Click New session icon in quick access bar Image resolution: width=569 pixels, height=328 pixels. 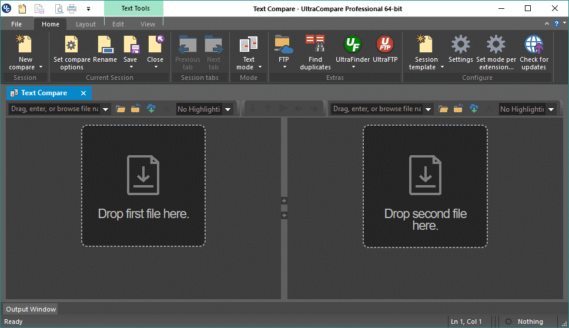click(x=22, y=8)
